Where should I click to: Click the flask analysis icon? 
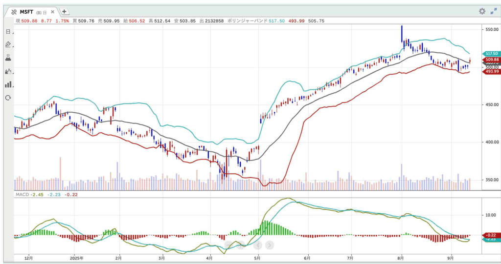(8, 58)
